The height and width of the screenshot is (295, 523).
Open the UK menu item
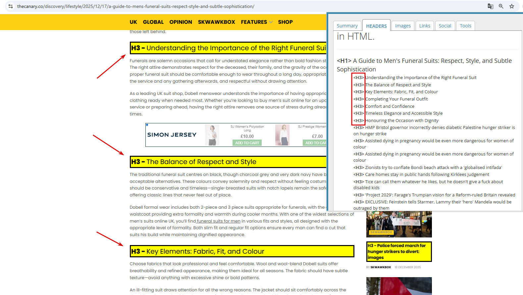[133, 22]
